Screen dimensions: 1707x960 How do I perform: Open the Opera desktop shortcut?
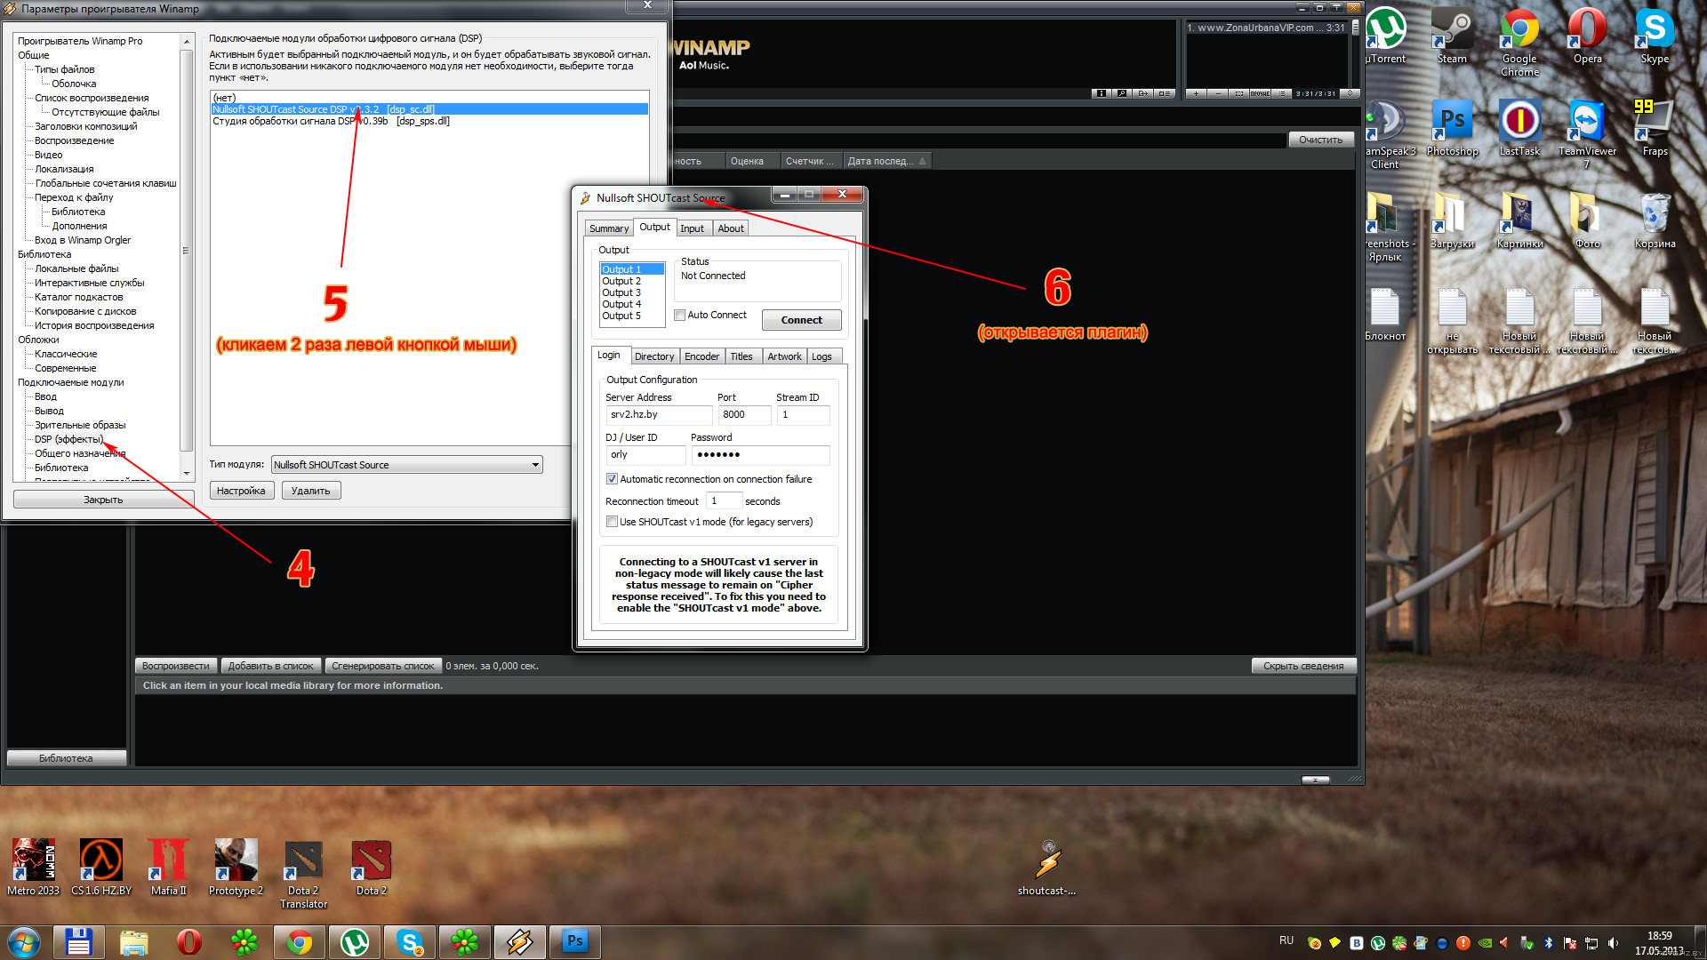click(1587, 36)
